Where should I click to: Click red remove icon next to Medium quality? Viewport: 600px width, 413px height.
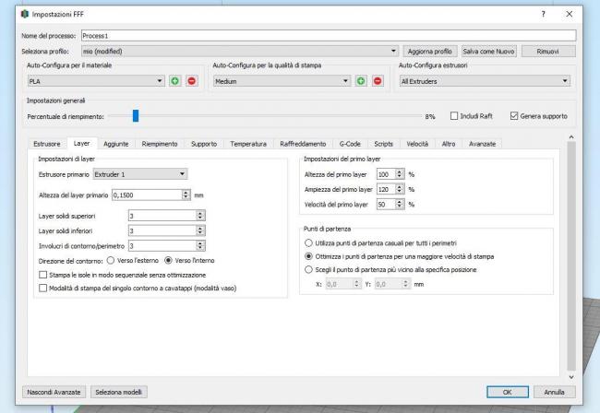[377, 81]
